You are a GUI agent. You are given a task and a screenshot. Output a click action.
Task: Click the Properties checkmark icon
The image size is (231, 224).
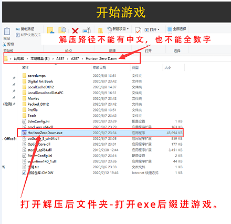pos(138,30)
